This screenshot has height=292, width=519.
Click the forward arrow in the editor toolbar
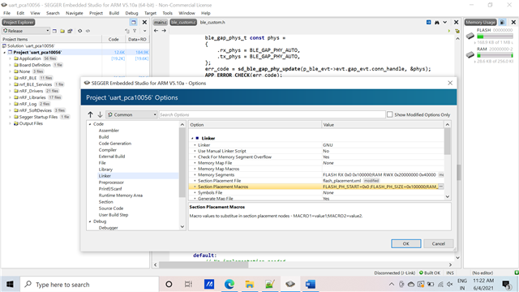pyautogui.click(x=164, y=31)
